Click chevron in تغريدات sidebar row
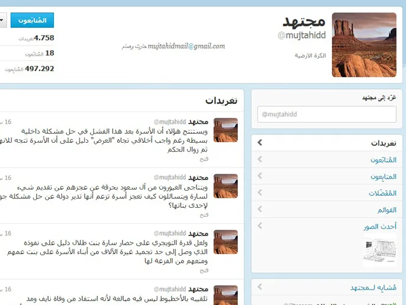The width and height of the screenshot is (406, 305). [x=260, y=143]
